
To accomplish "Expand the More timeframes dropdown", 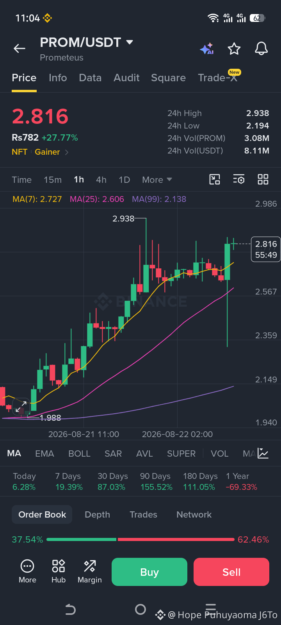I will pos(157,180).
